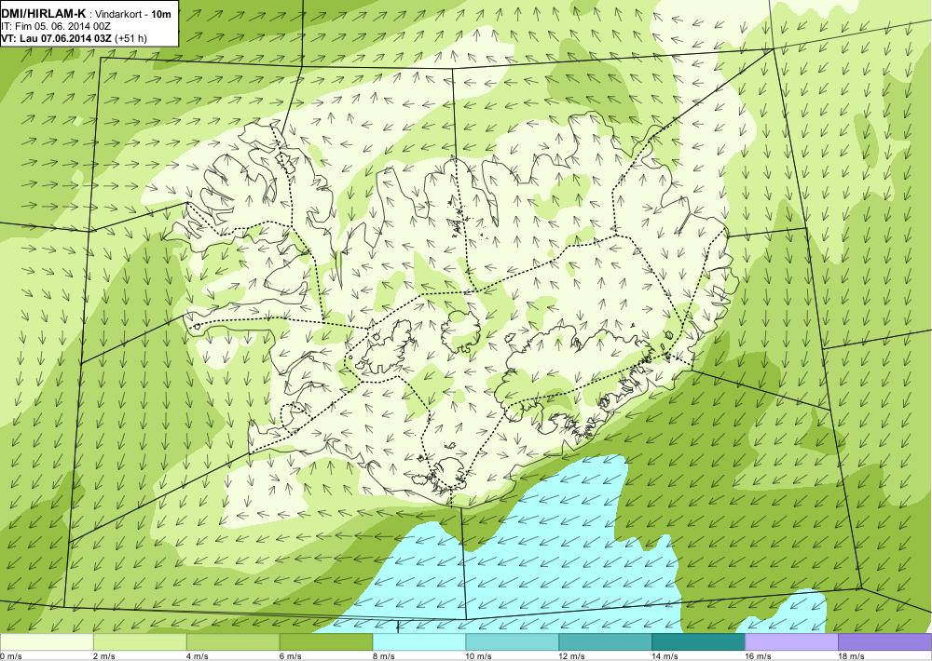Click the "14 m/s" legend label
Screen dimensions: 932x661
pos(665,656)
